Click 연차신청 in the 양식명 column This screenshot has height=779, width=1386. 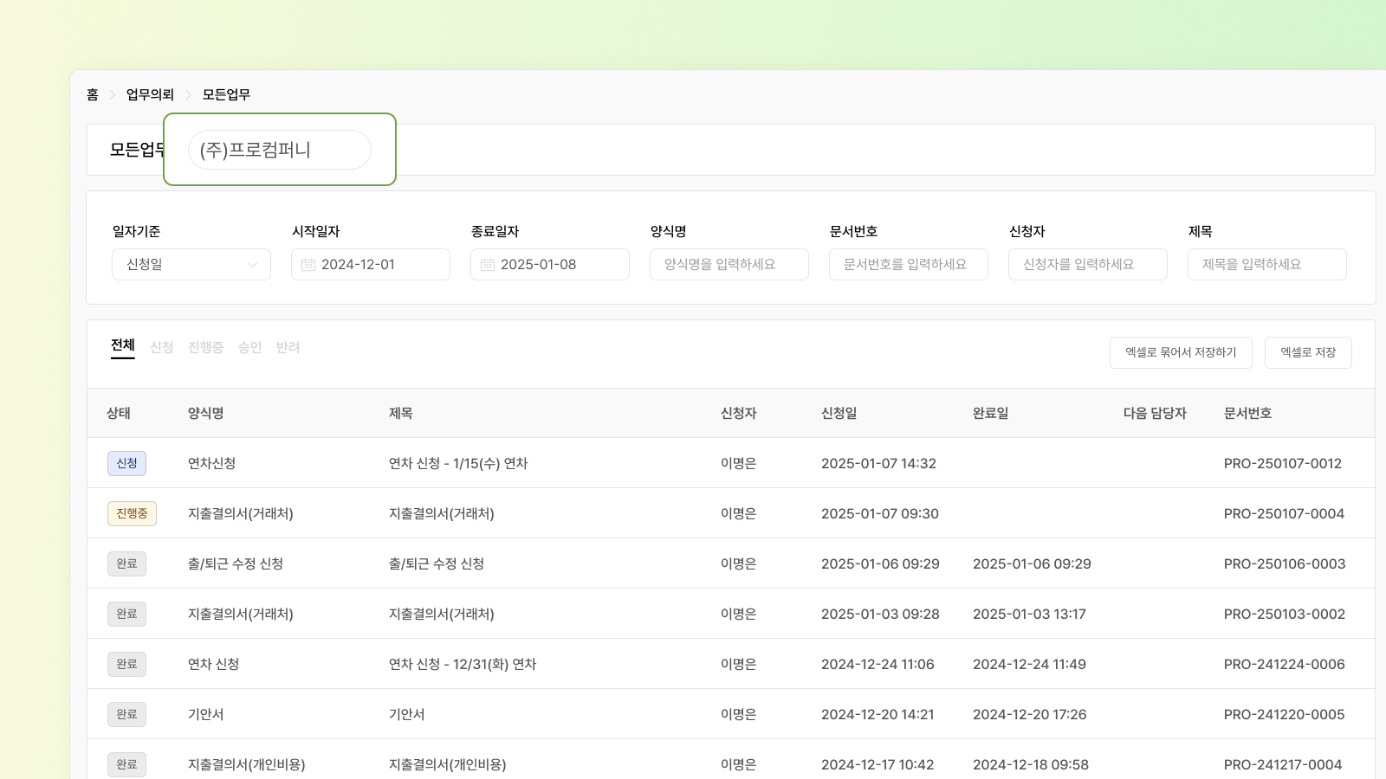point(212,463)
